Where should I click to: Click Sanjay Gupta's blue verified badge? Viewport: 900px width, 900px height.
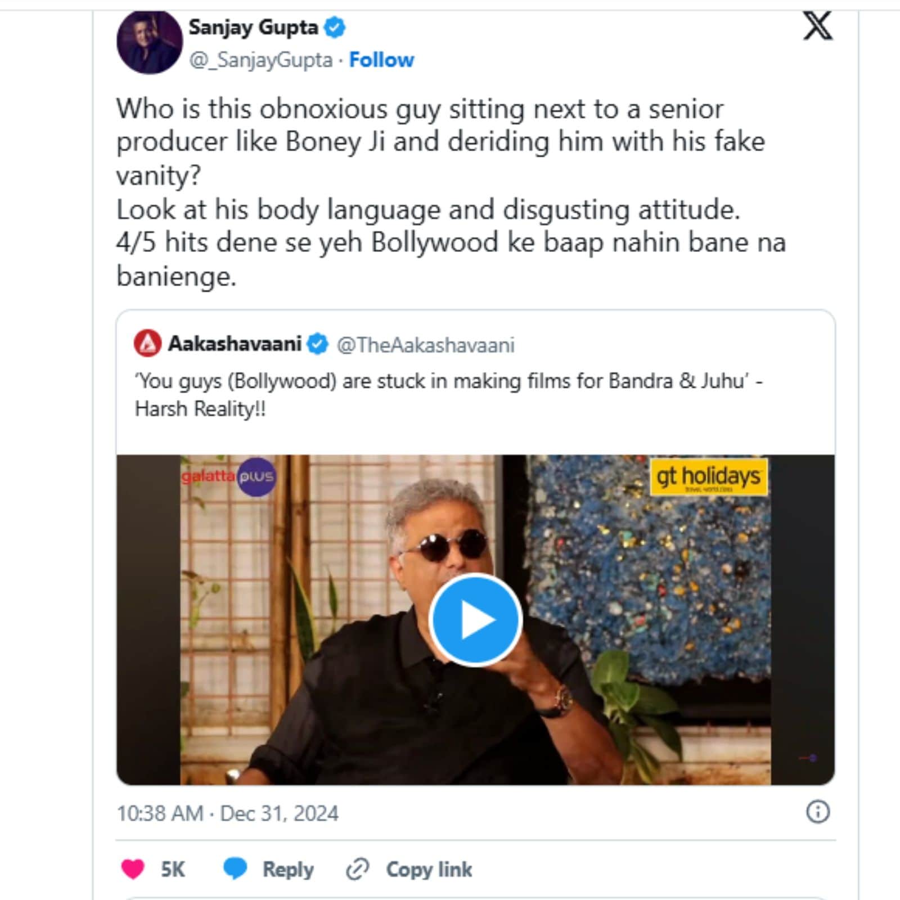tap(335, 27)
